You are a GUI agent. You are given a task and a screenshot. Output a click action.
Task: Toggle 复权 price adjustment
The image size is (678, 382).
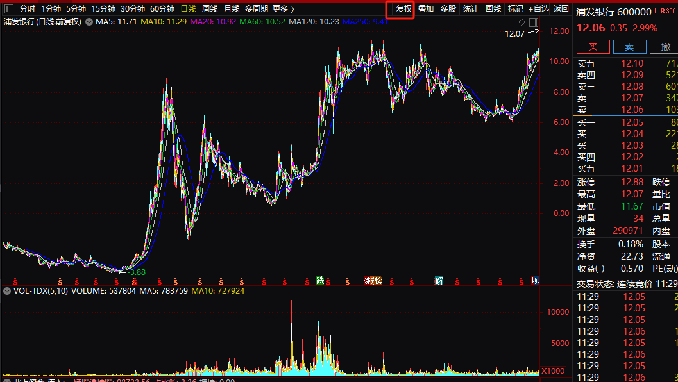[403, 9]
